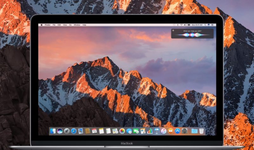Launch Safari compass icon in dock
The height and width of the screenshot is (150, 254).
click(74, 131)
